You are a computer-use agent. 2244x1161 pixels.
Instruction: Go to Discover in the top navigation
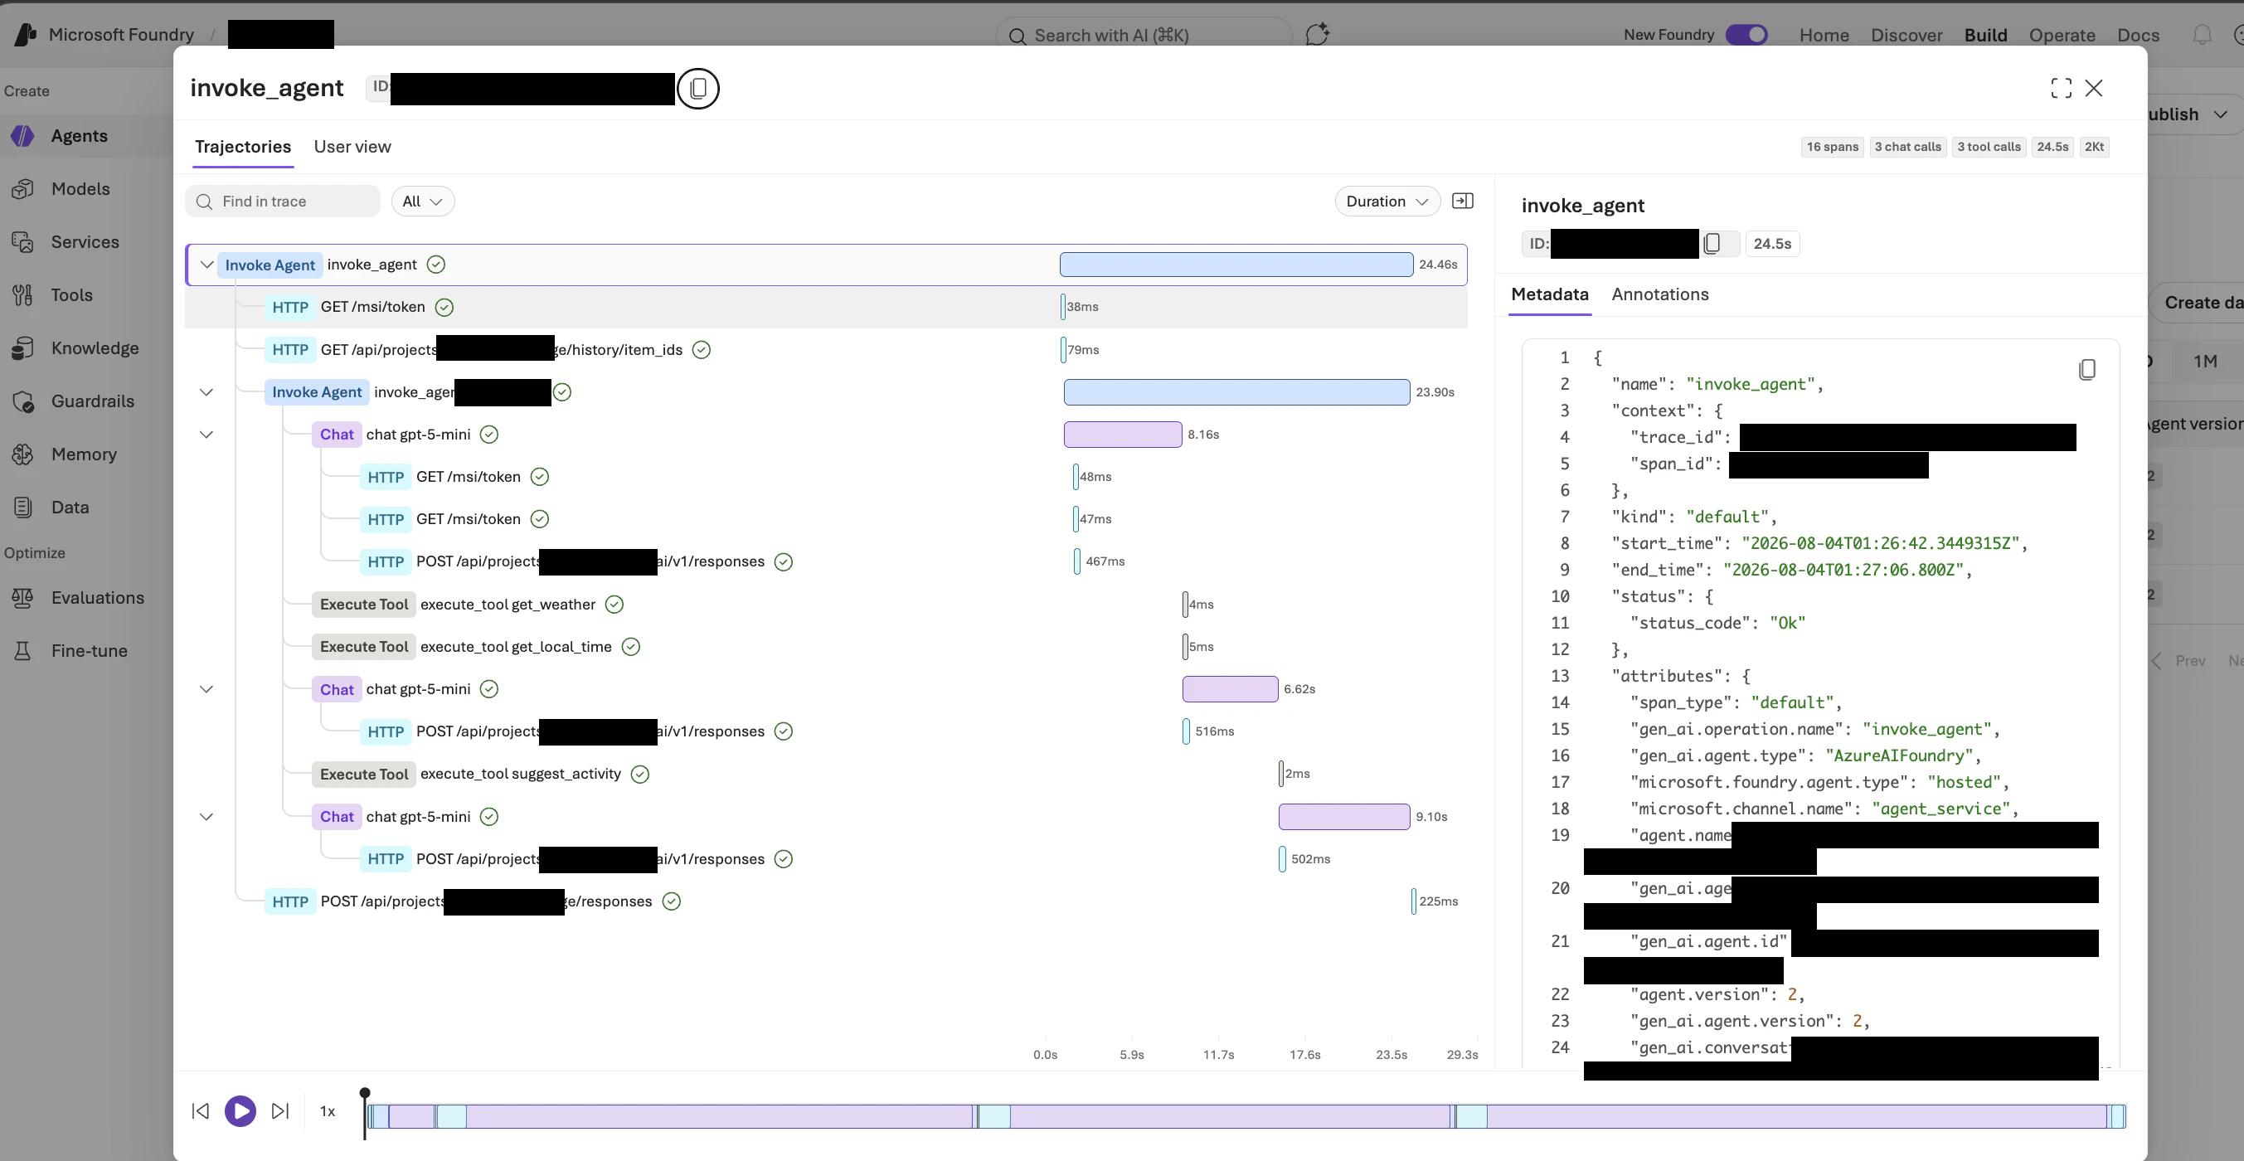(x=1906, y=35)
